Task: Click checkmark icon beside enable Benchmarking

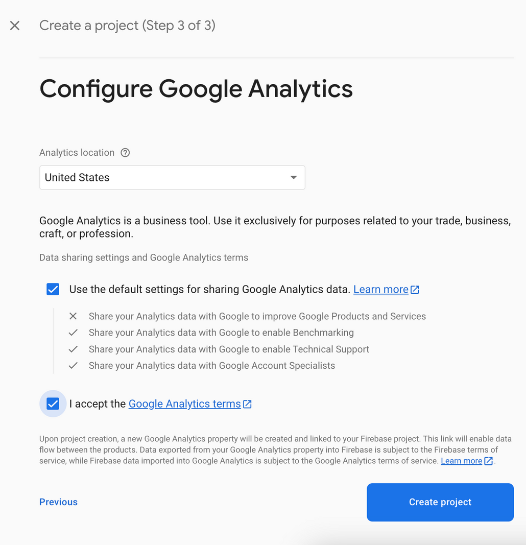Action: point(73,333)
